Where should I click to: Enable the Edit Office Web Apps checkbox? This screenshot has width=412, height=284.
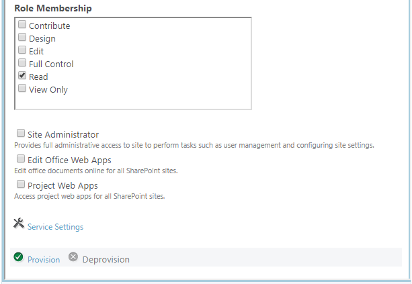point(21,158)
